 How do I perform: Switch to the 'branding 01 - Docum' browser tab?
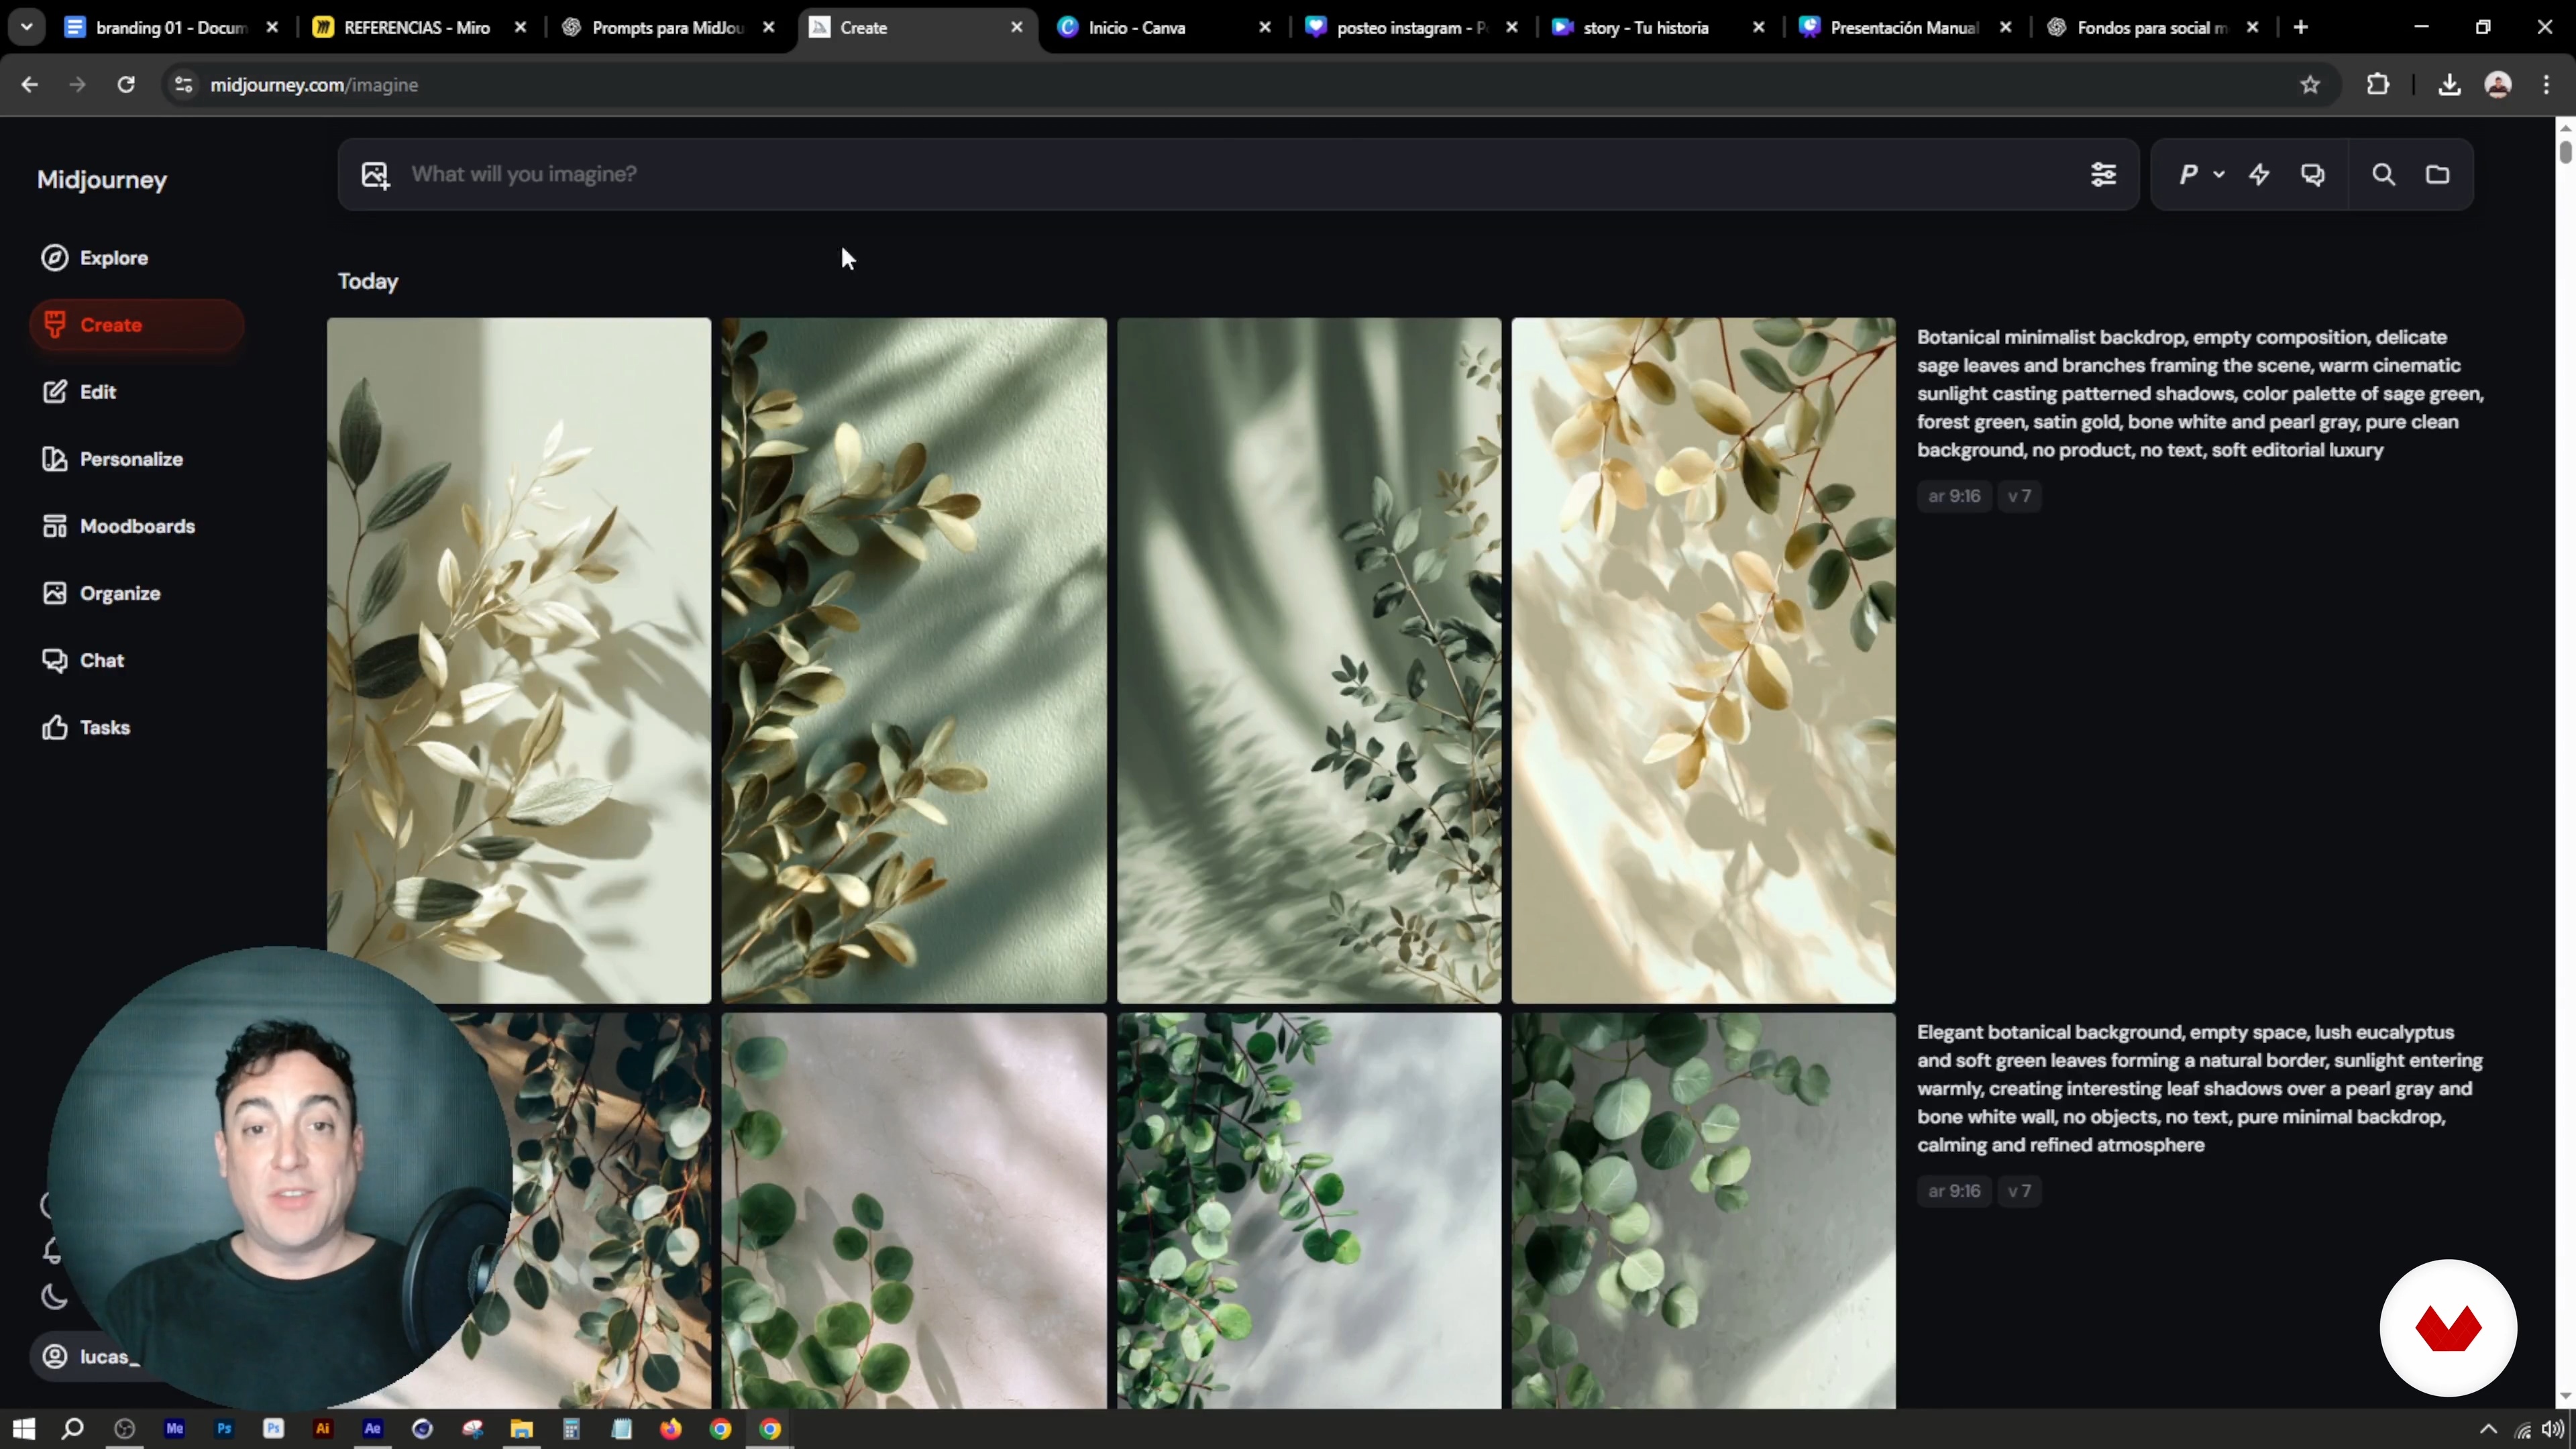170,28
